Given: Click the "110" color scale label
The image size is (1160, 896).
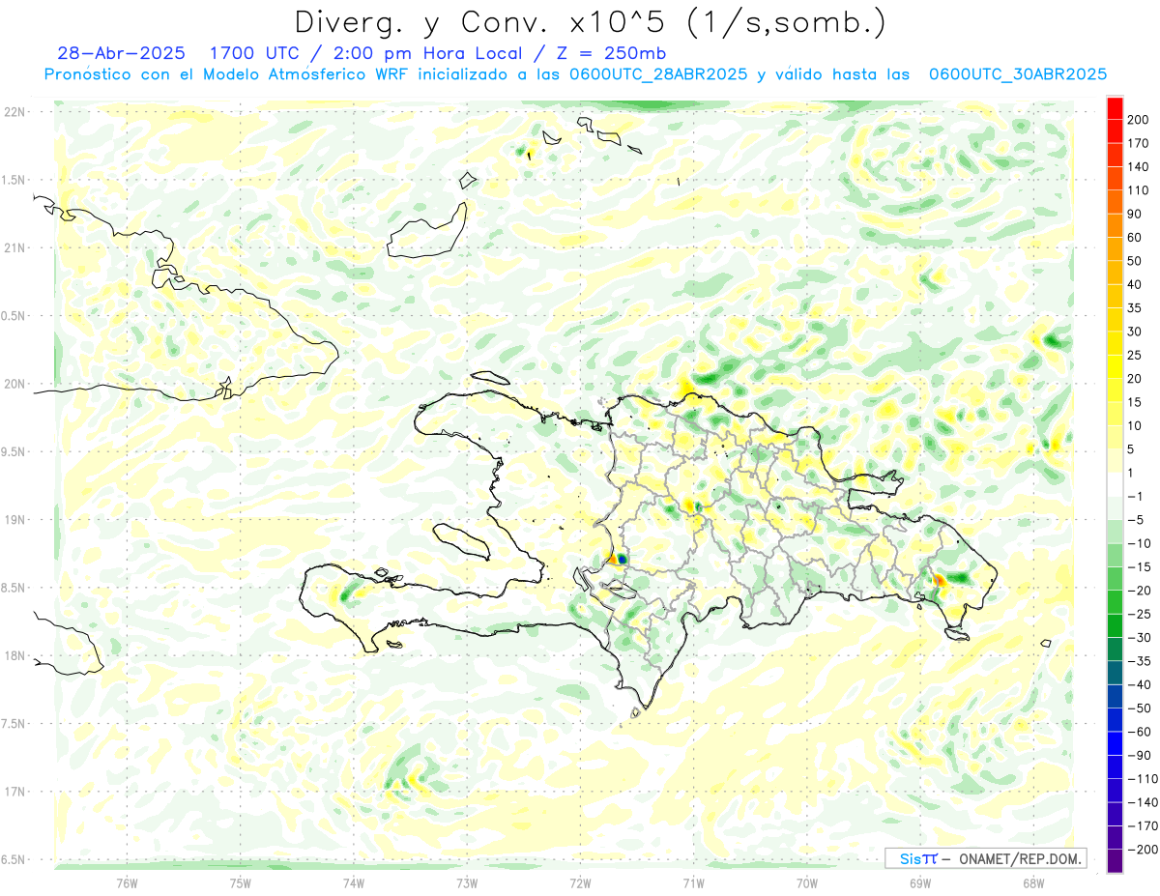Looking at the screenshot, I should click(1139, 190).
